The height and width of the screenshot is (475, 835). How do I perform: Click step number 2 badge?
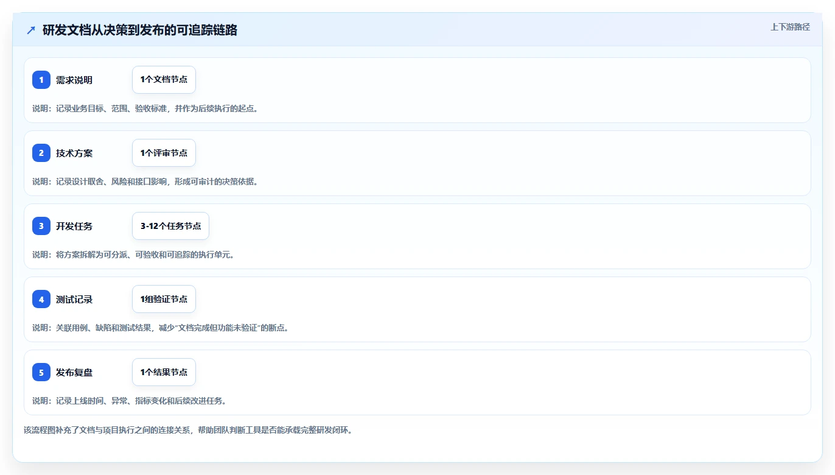click(x=41, y=153)
